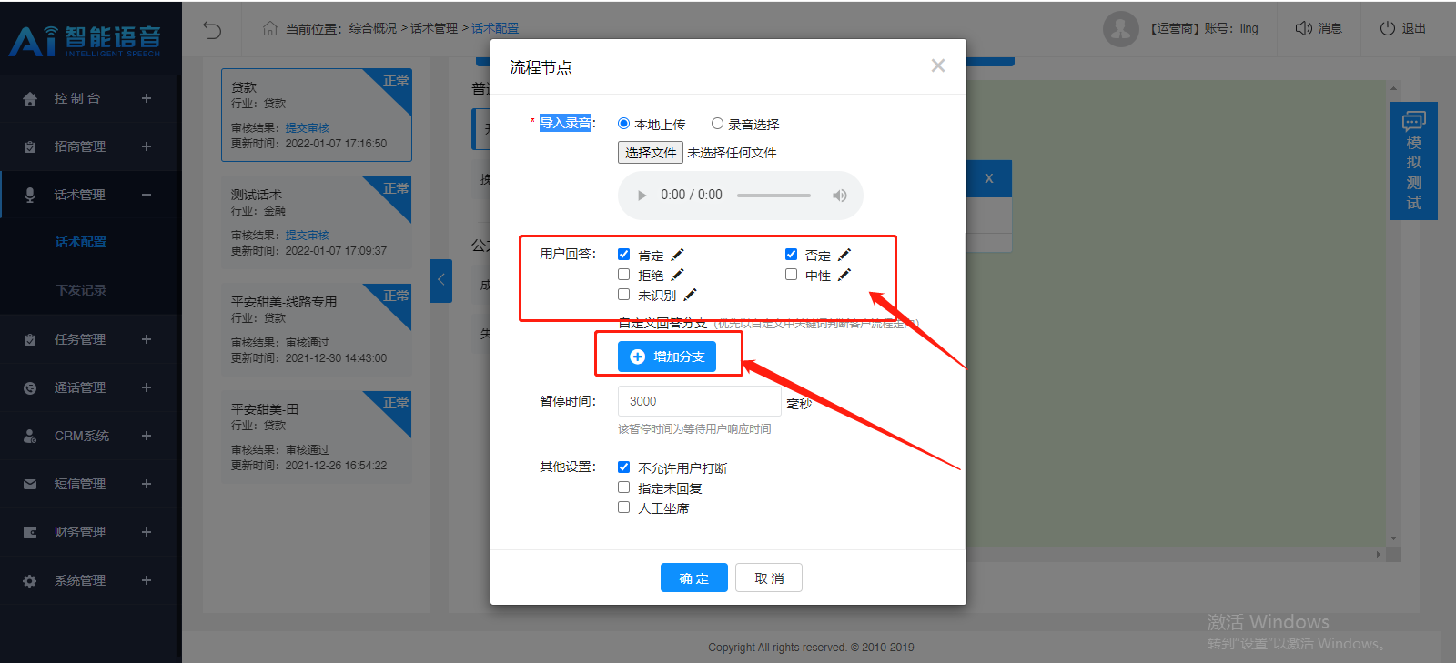Viewport: 1456px width, 663px height.
Task: Edit the 否定 answer pencil icon
Action: click(844, 255)
